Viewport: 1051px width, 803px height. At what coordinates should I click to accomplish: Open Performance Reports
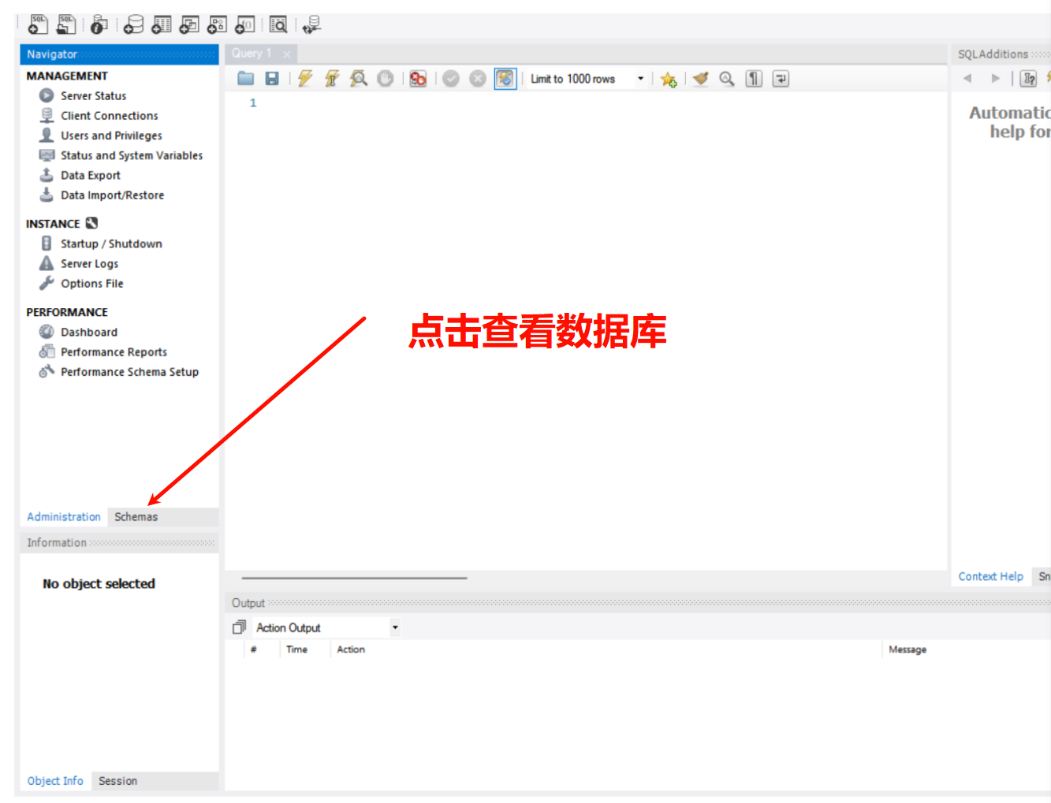click(114, 351)
